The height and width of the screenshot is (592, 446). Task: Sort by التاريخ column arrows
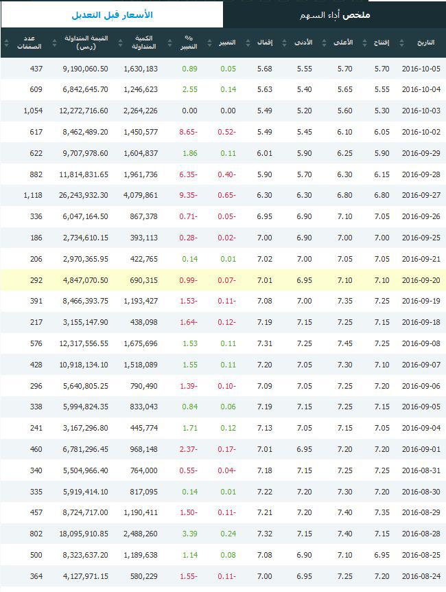(401, 43)
